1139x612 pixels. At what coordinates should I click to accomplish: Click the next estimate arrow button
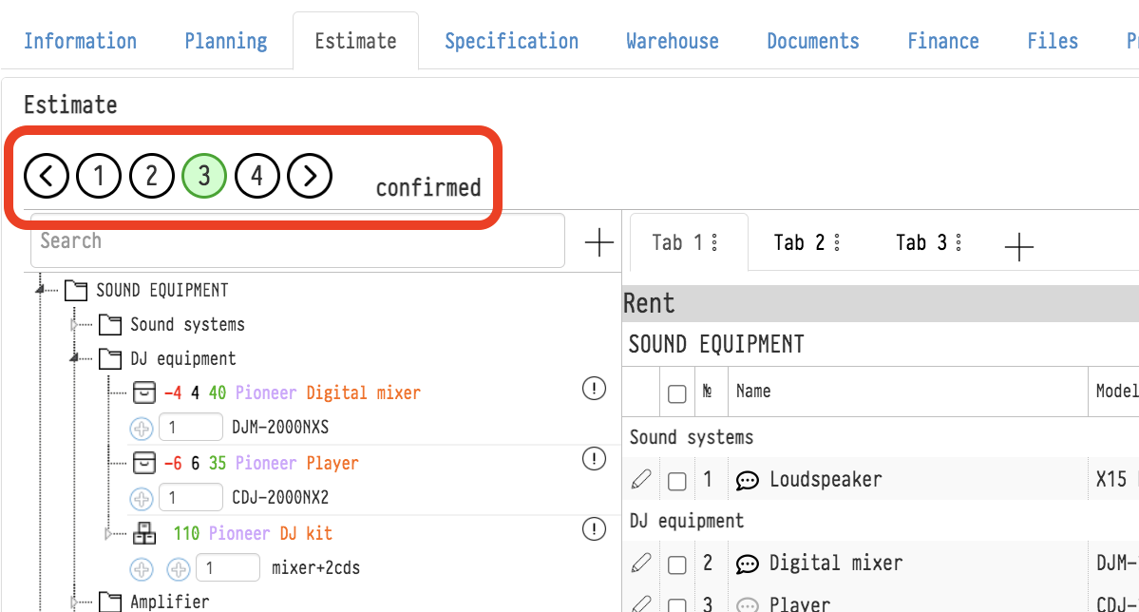click(x=310, y=176)
